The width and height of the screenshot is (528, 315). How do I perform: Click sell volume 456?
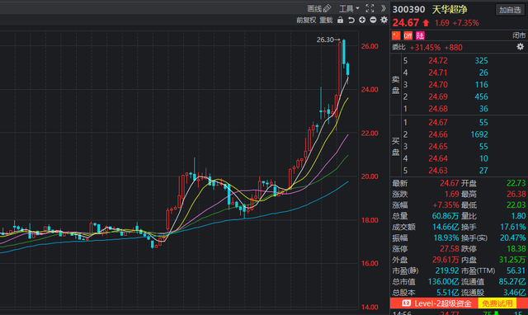481,97
